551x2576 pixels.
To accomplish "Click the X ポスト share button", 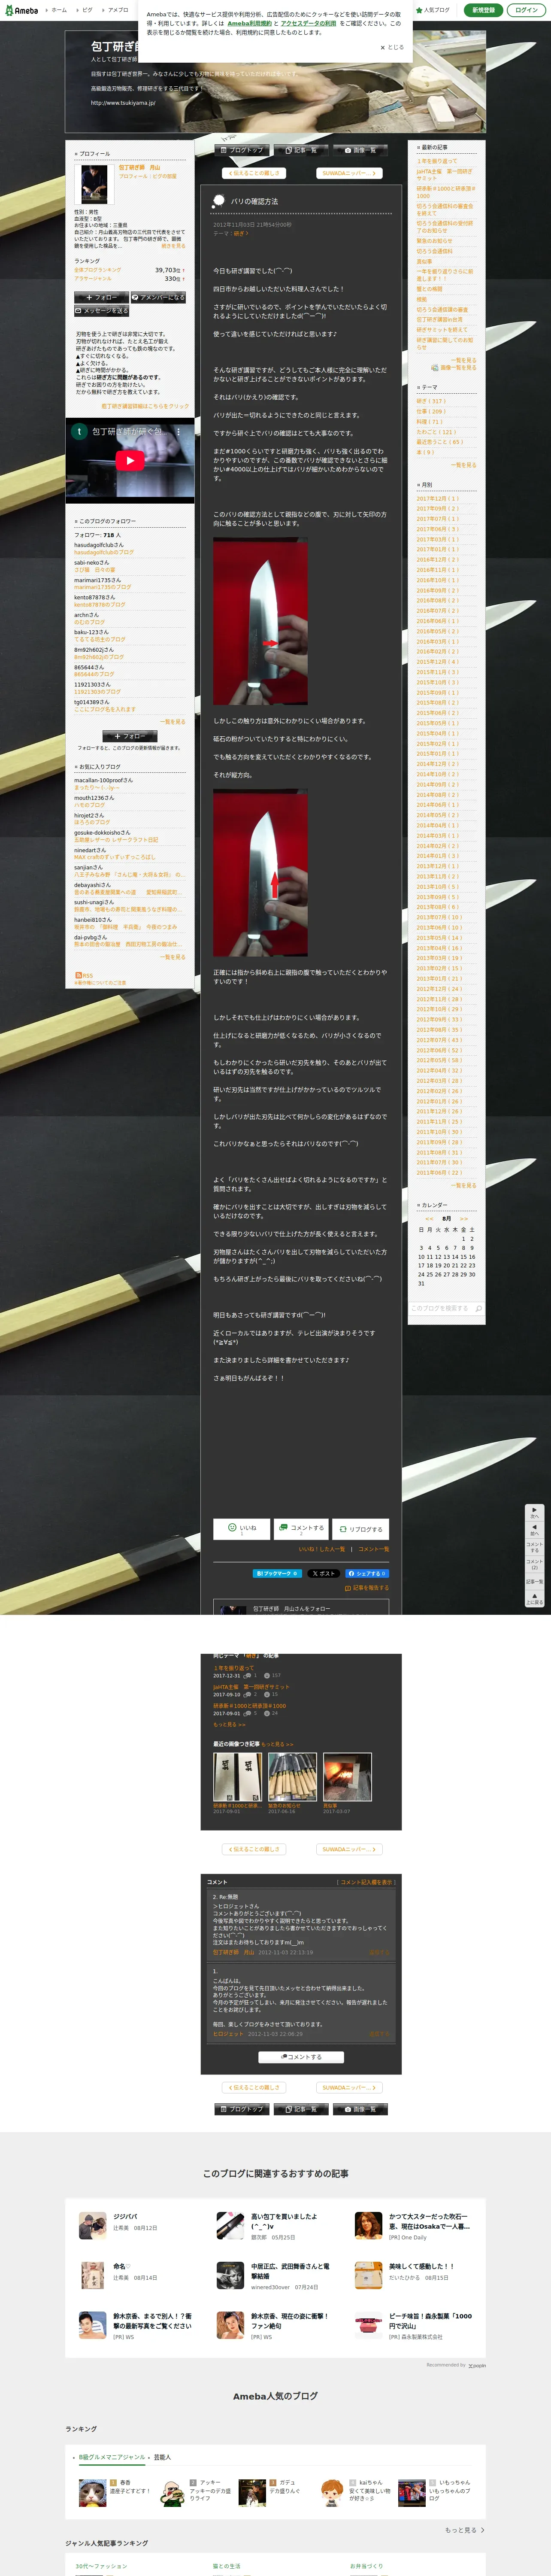I will click(x=323, y=1573).
